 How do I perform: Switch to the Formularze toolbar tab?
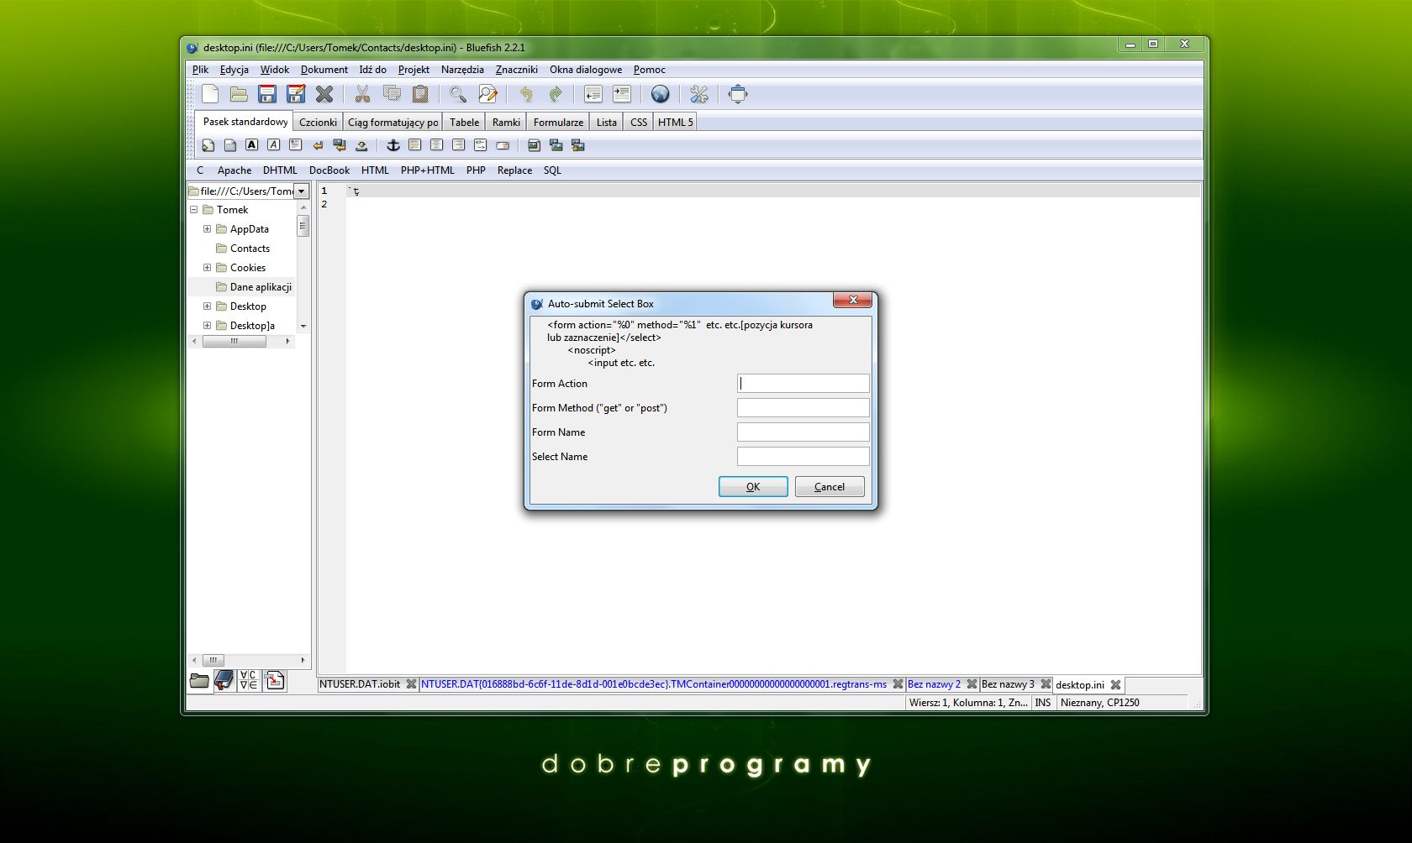[x=558, y=123]
